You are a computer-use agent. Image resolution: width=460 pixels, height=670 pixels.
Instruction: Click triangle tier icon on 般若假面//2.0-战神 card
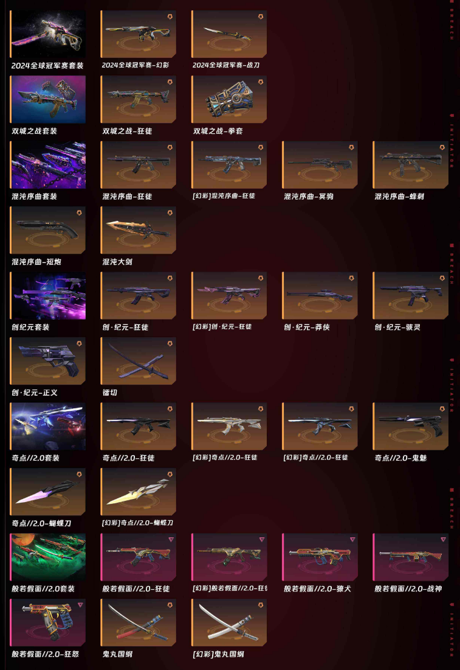(x=443, y=540)
